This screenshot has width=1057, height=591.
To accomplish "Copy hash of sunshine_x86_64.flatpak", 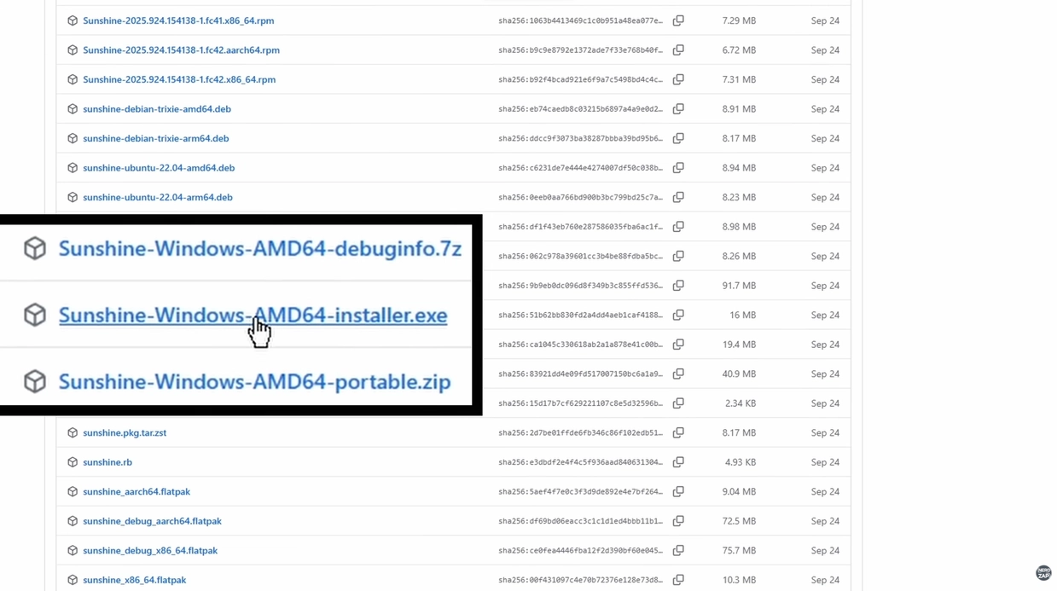I will 678,580.
